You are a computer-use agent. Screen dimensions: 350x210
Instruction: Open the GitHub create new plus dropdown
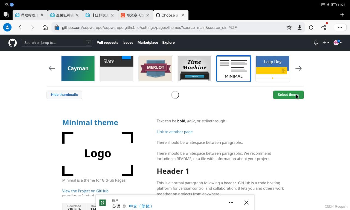(326, 43)
